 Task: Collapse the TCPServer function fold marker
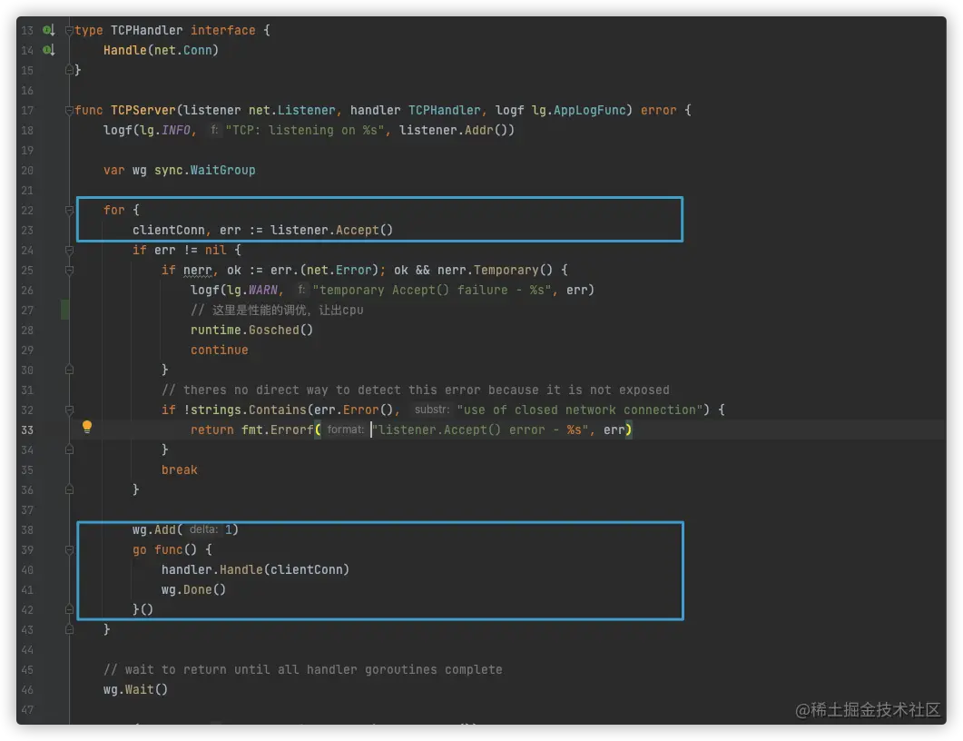tap(69, 111)
